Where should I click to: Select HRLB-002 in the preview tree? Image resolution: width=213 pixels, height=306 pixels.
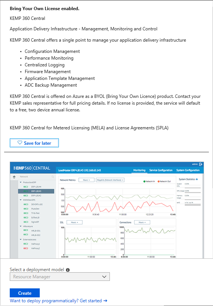[36, 235]
